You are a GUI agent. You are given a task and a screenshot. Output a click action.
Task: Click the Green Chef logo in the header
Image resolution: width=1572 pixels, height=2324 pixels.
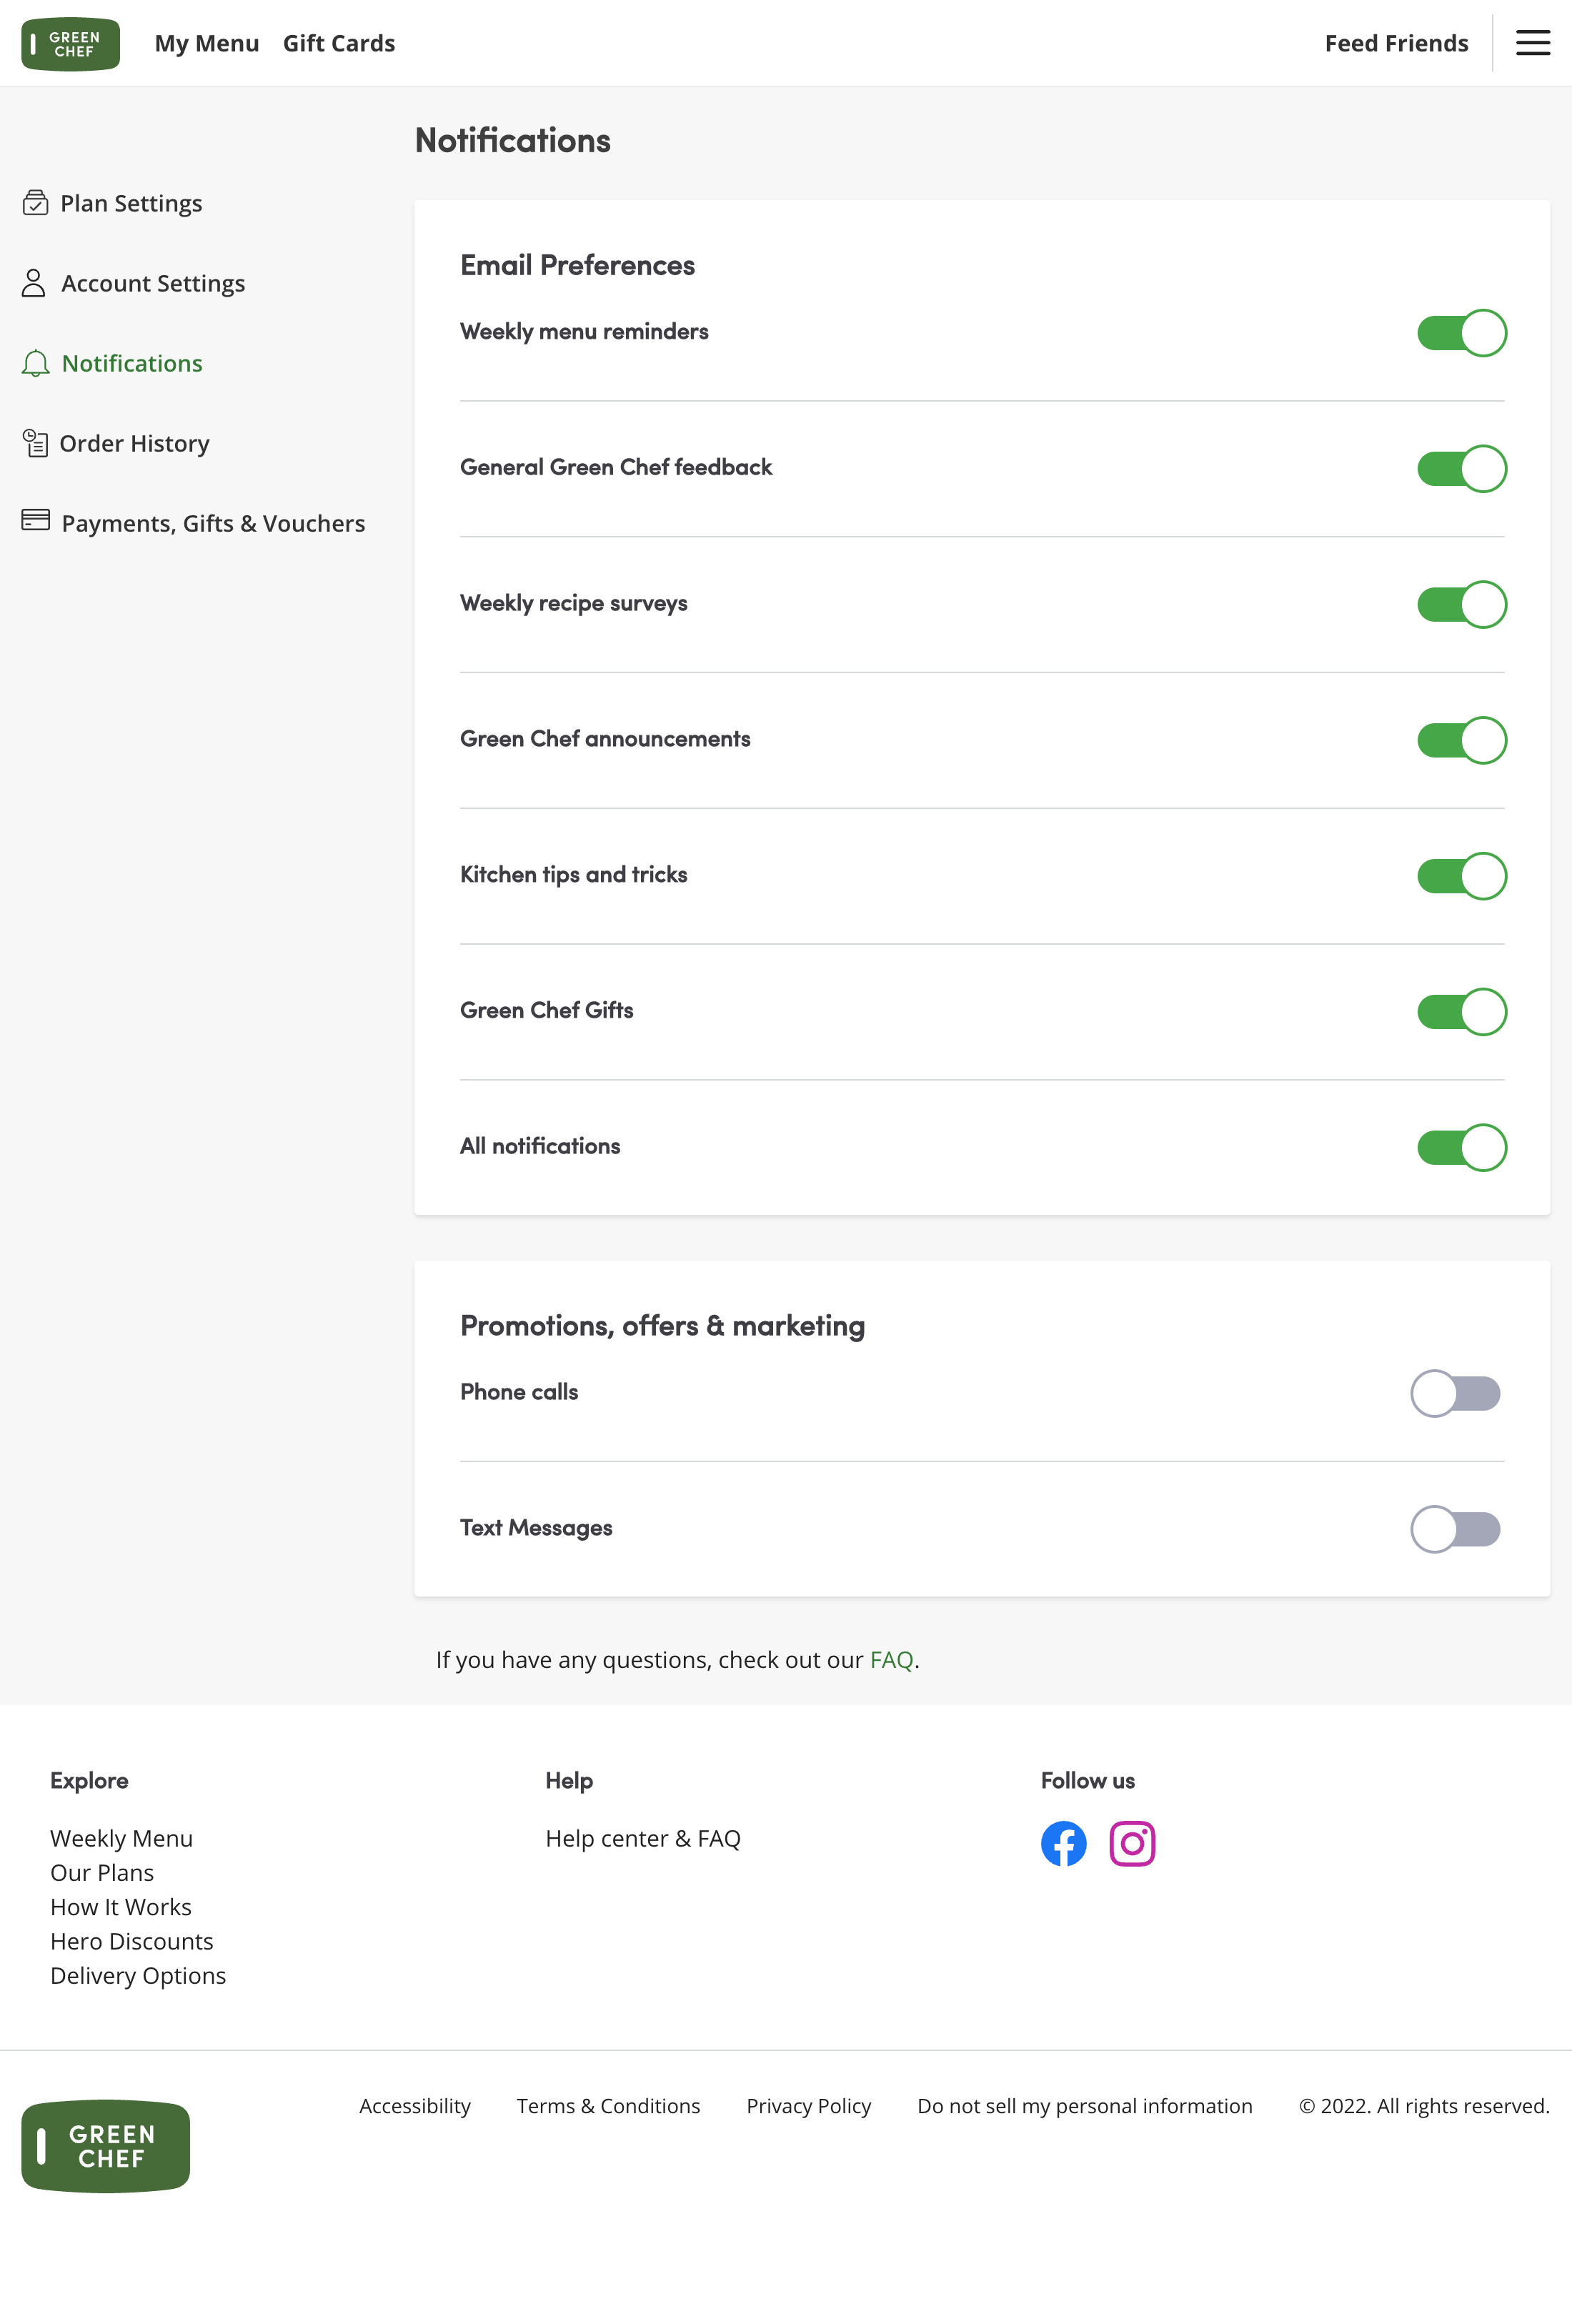click(x=70, y=43)
